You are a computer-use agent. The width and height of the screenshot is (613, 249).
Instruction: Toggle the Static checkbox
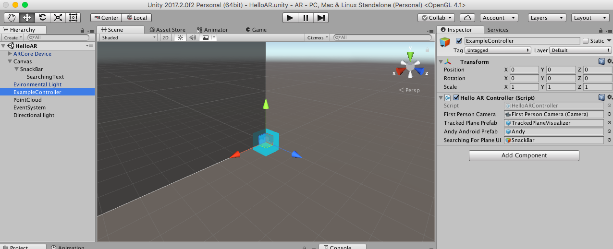585,41
